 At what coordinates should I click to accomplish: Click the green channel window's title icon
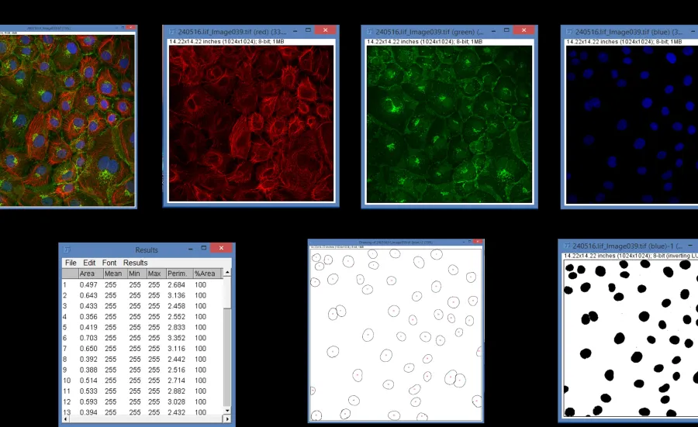coord(369,32)
